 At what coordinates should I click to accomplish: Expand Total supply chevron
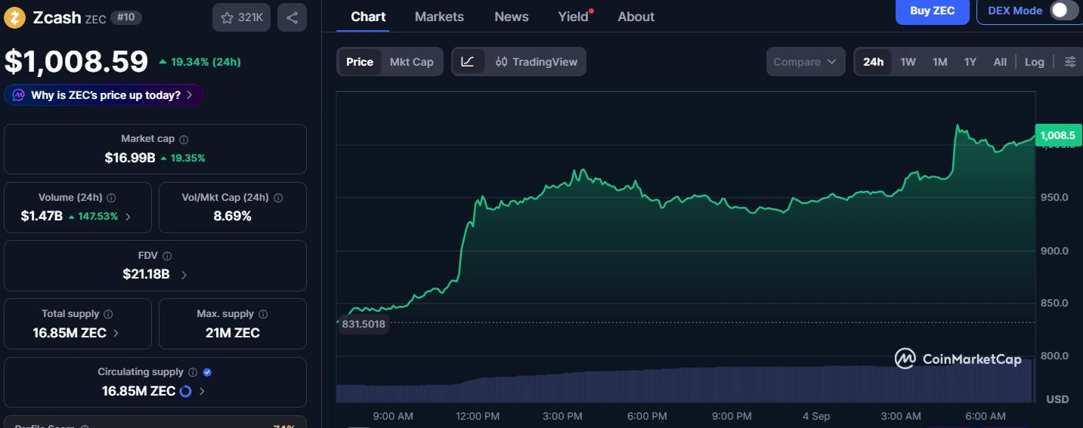pos(116,333)
